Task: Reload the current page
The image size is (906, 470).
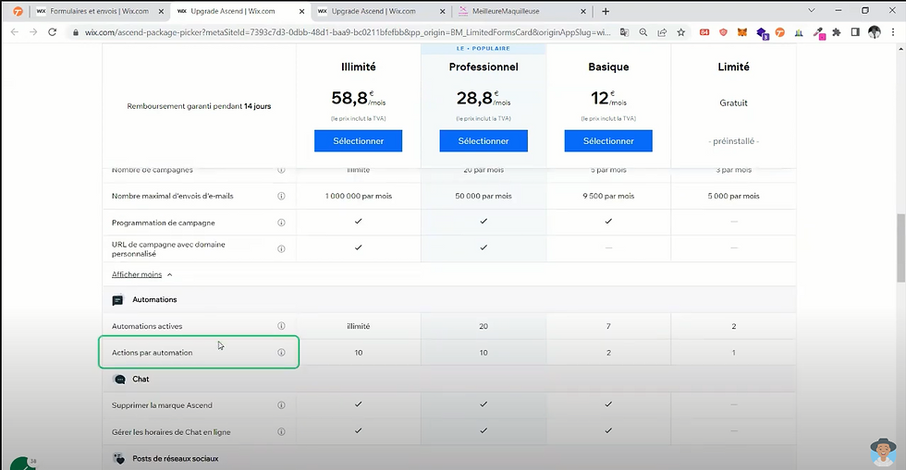Action: (x=52, y=32)
